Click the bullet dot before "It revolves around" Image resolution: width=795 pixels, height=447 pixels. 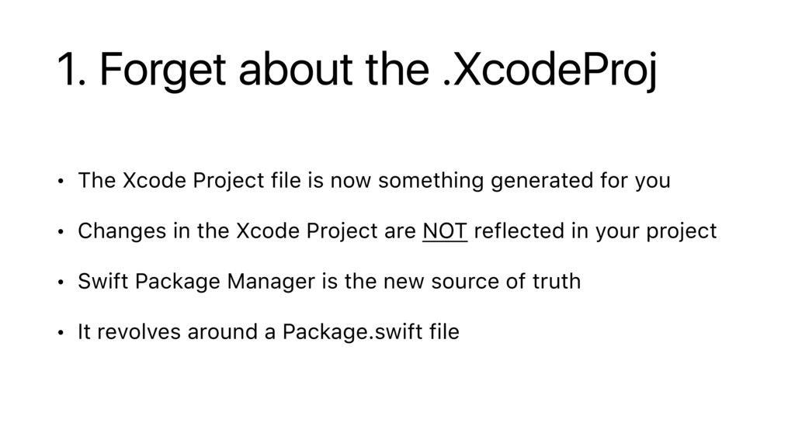tap(59, 333)
